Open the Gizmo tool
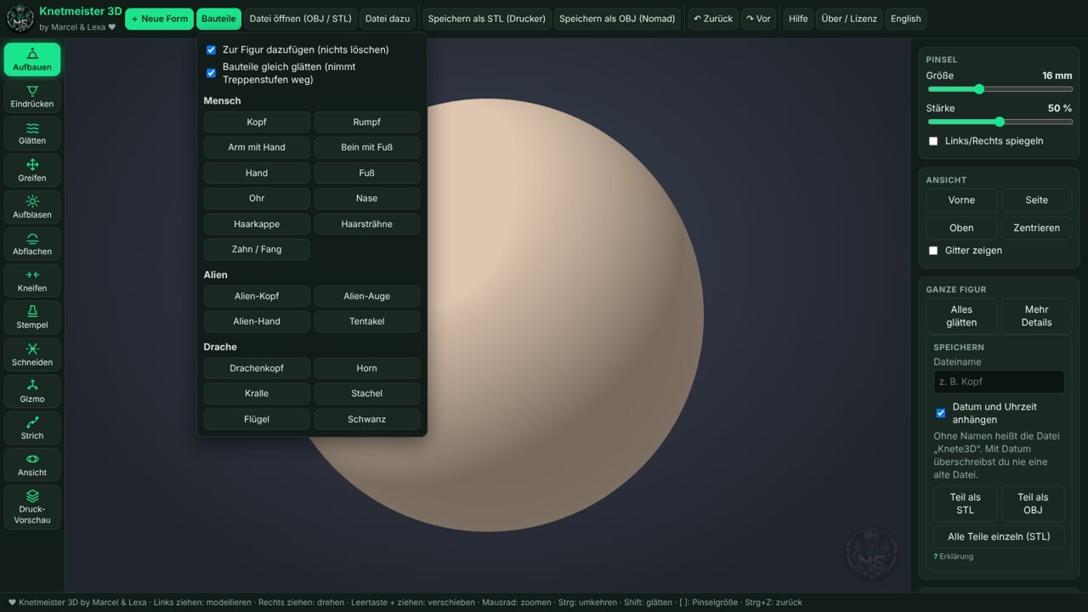 [32, 391]
